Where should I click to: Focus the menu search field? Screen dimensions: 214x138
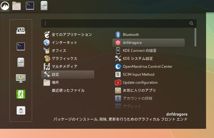[119, 23]
